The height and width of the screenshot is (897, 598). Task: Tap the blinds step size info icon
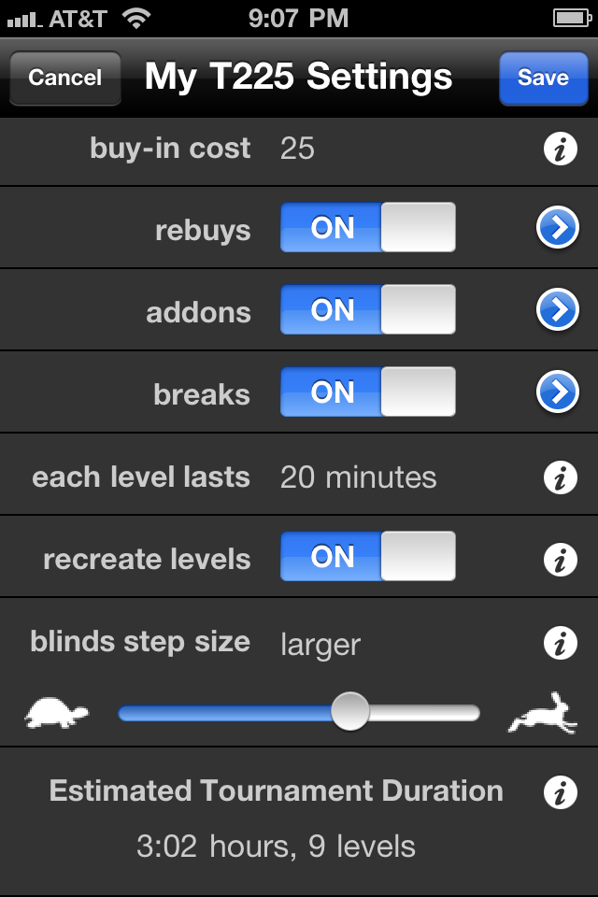pos(560,643)
